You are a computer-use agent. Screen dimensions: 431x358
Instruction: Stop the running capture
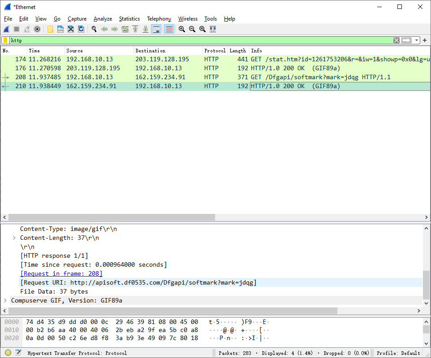pyautogui.click(x=17, y=29)
